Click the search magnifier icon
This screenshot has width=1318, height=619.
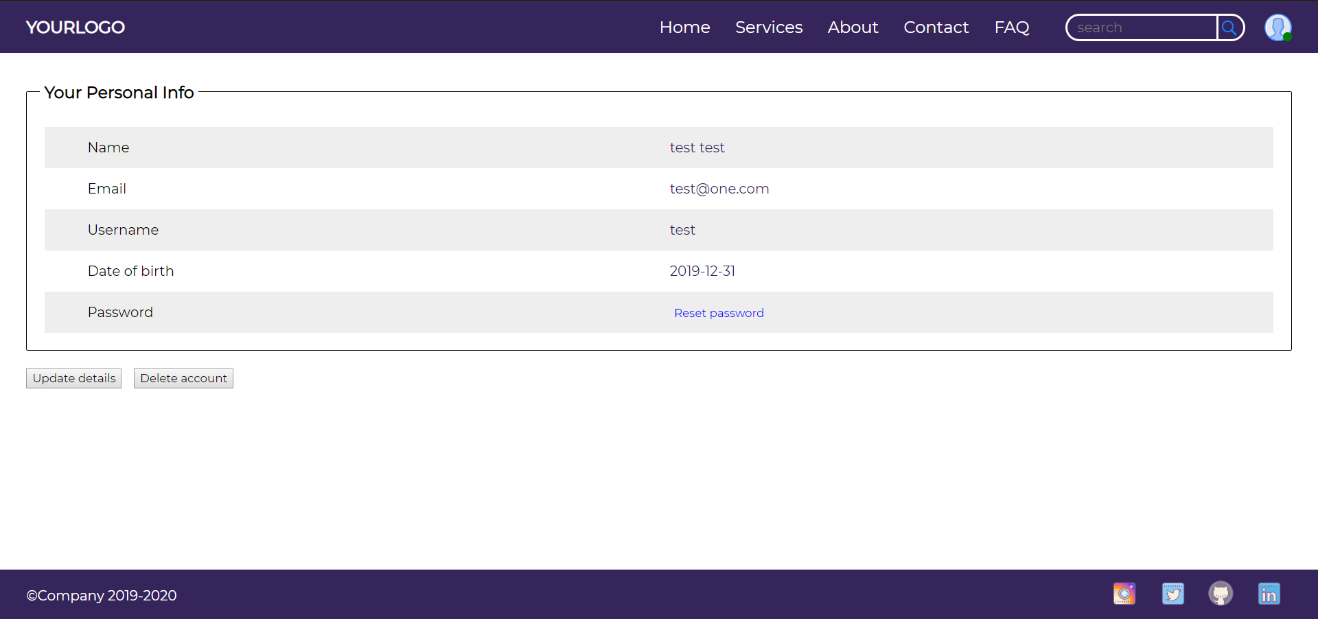coord(1229,27)
